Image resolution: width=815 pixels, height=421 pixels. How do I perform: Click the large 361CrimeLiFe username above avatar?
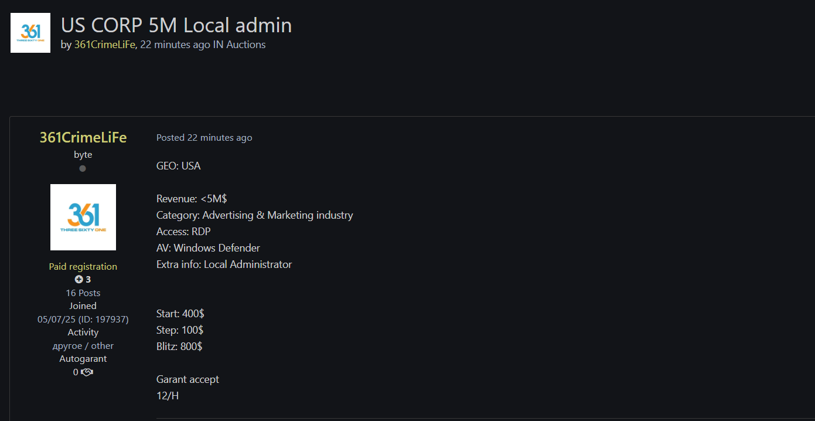tap(83, 137)
